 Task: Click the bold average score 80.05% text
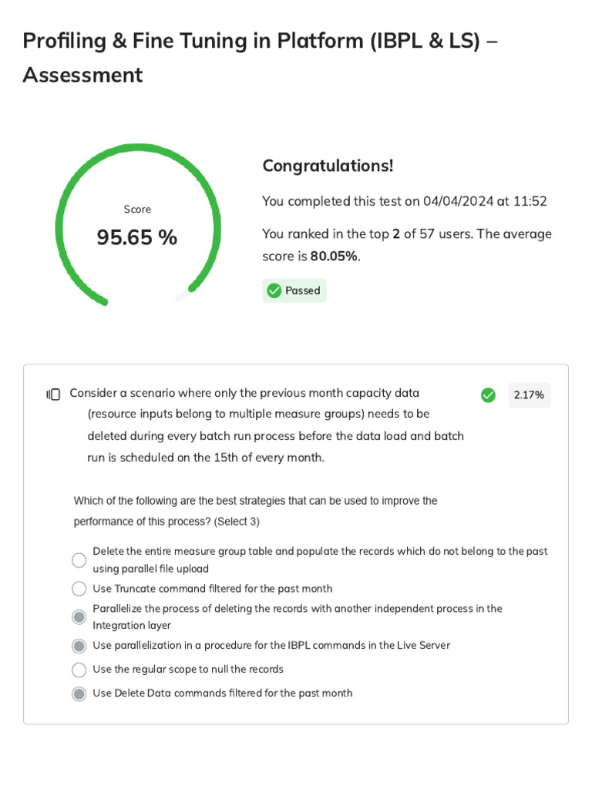click(x=334, y=256)
